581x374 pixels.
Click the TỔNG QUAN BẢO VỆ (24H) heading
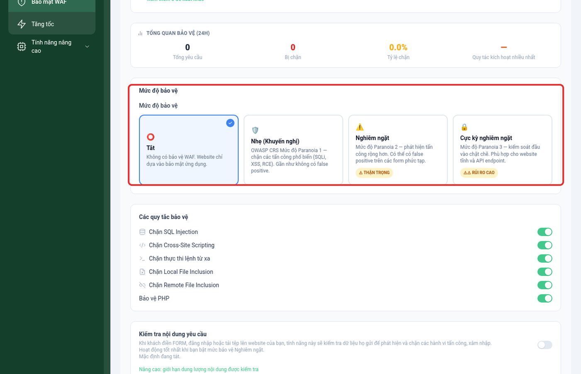(x=178, y=33)
